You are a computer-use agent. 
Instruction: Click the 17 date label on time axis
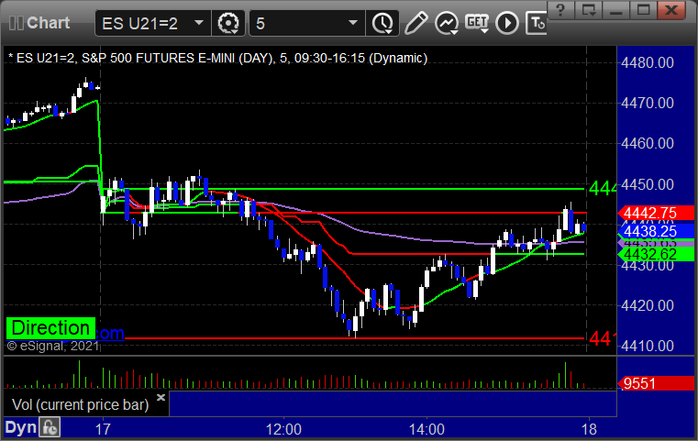click(103, 429)
